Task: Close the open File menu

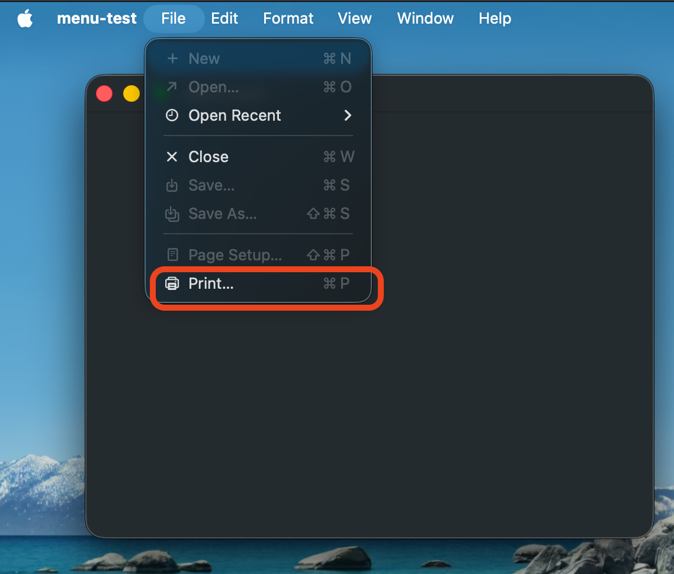Action: click(x=174, y=18)
